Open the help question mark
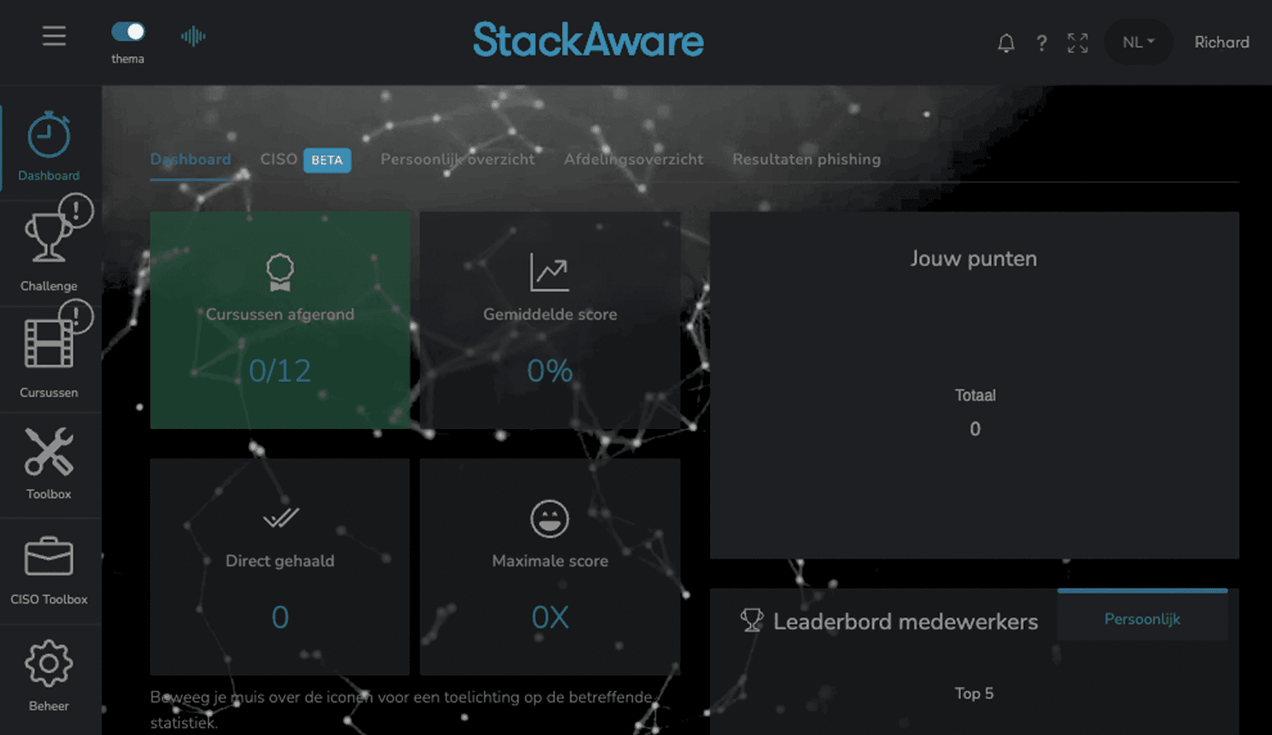Screen dimensions: 1272x735 (1042, 43)
